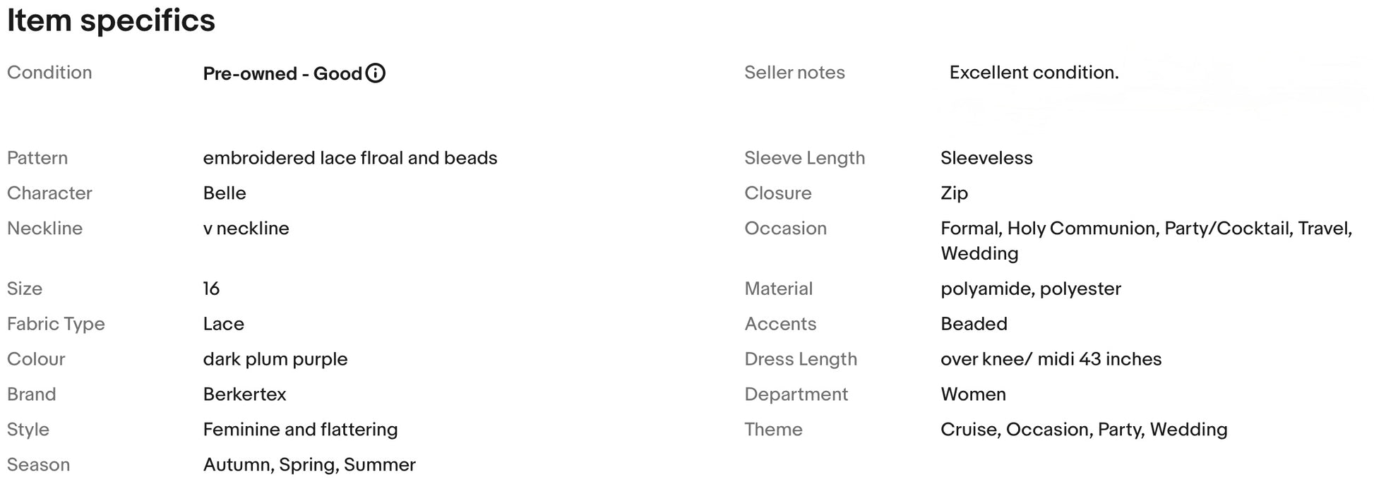Select the polyamide, polyester material text
This screenshot has height=484, width=1374.
pyautogui.click(x=1031, y=289)
